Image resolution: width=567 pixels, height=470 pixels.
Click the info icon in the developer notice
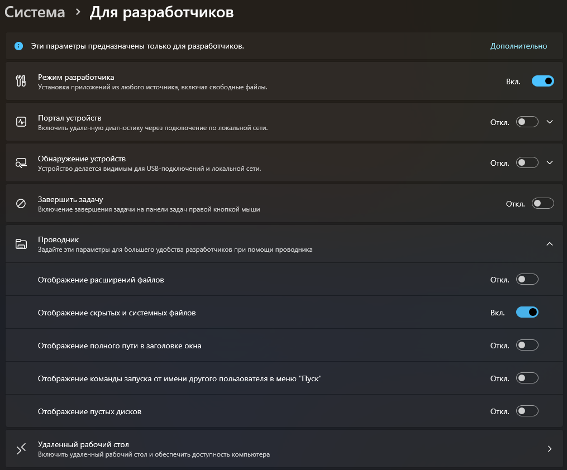(19, 46)
